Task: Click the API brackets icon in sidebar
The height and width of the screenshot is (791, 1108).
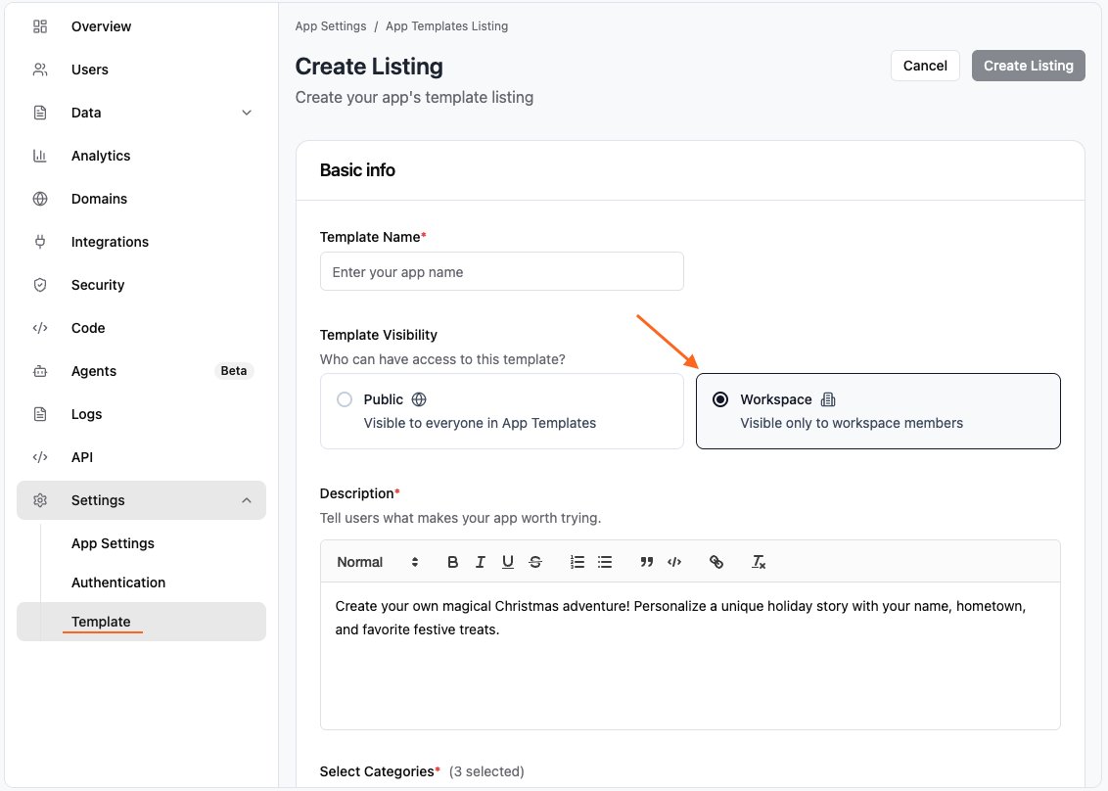Action: (40, 458)
